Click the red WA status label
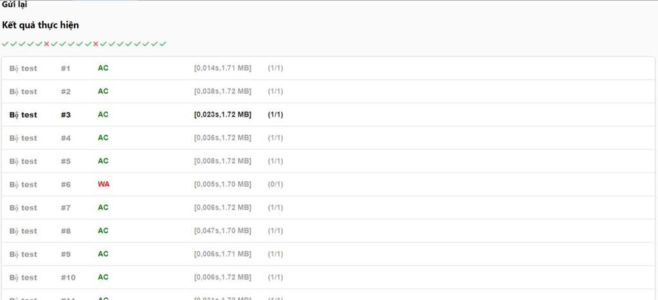 click(x=103, y=184)
